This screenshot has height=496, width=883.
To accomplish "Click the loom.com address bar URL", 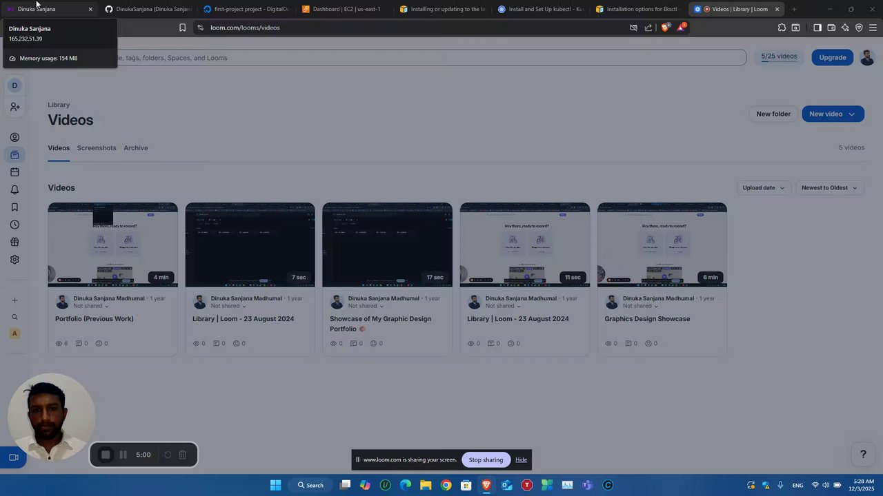I will pos(245,28).
